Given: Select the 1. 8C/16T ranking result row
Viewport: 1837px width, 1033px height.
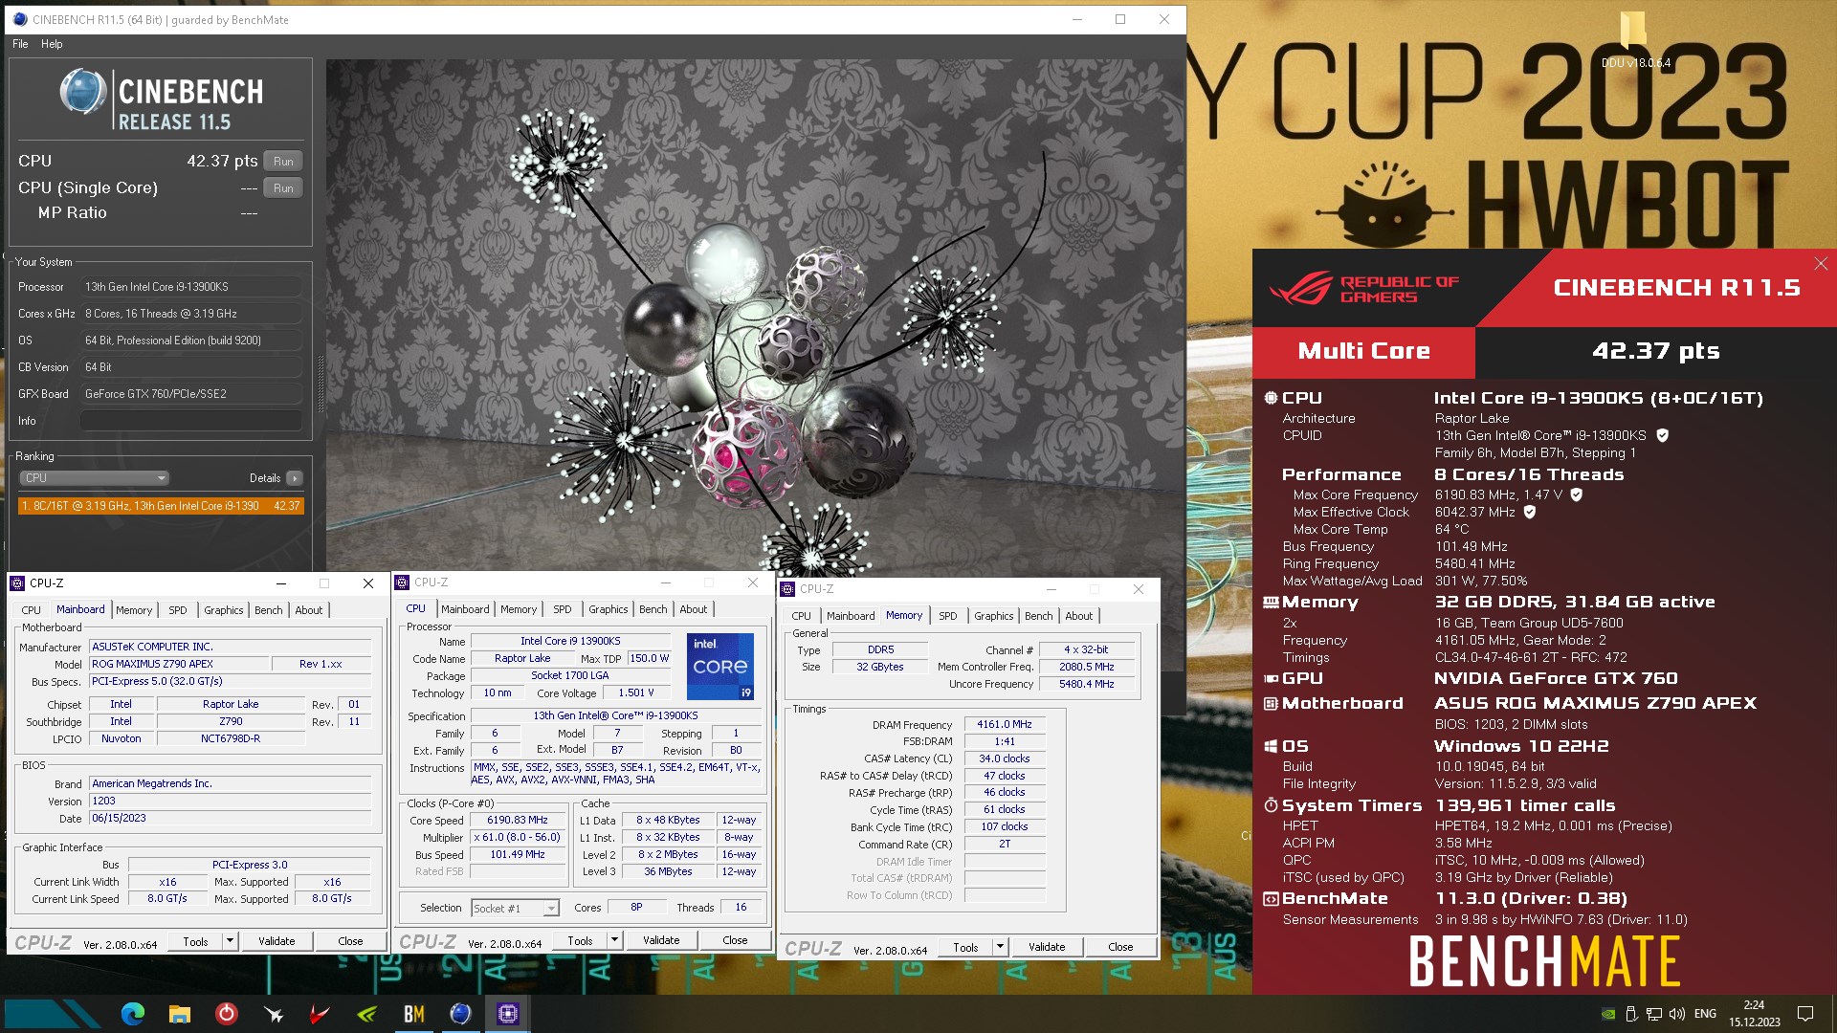Looking at the screenshot, I should pyautogui.click(x=161, y=506).
